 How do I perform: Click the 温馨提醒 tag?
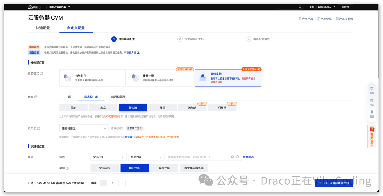tap(34, 53)
